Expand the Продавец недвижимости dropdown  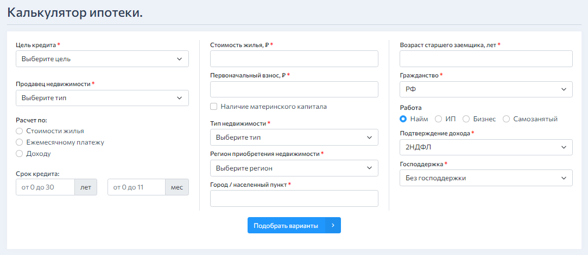[x=103, y=98]
